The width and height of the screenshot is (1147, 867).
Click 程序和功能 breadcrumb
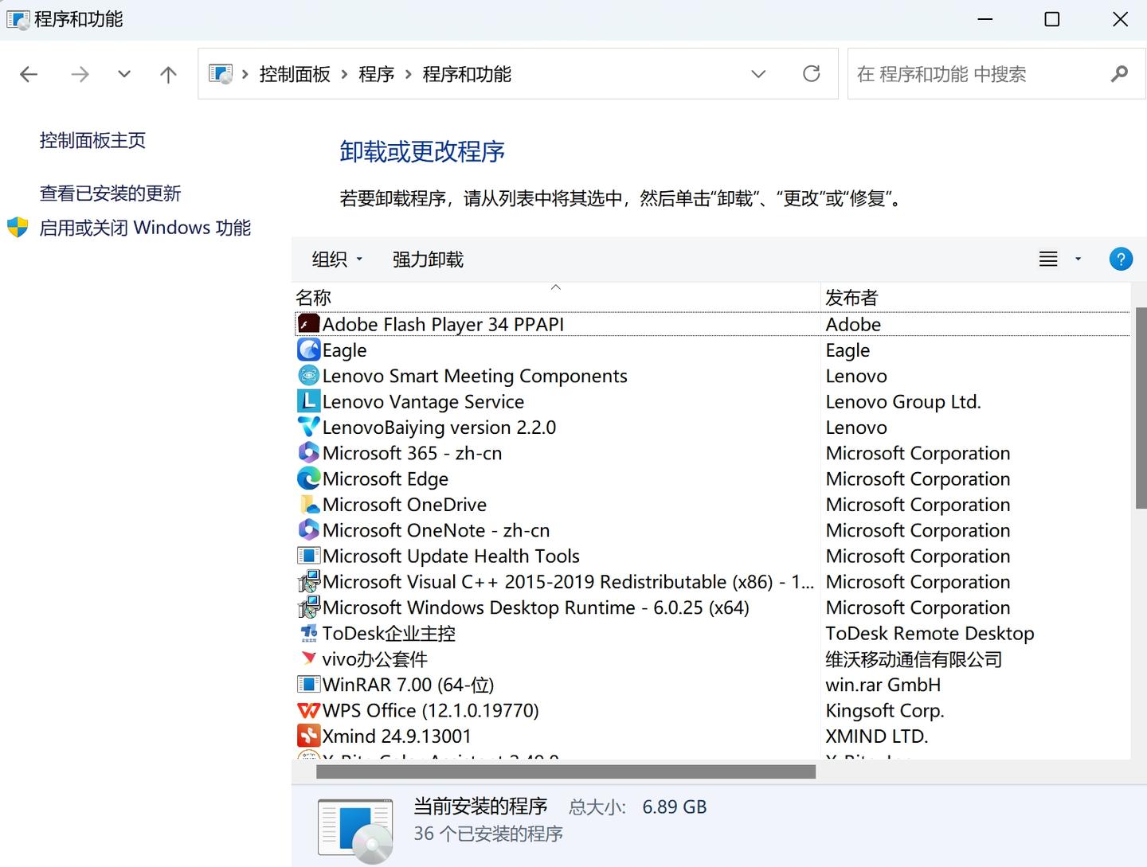pyautogui.click(x=467, y=74)
